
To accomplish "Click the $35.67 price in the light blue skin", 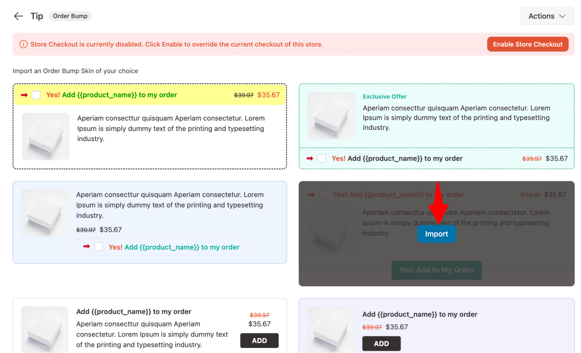I will point(110,230).
